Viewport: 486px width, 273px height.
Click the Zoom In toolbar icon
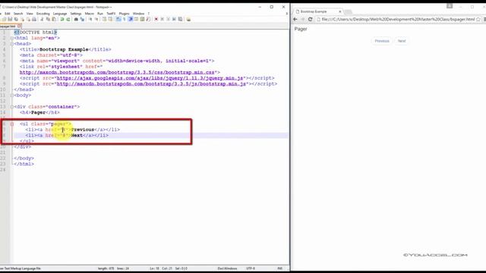[x=90, y=19]
